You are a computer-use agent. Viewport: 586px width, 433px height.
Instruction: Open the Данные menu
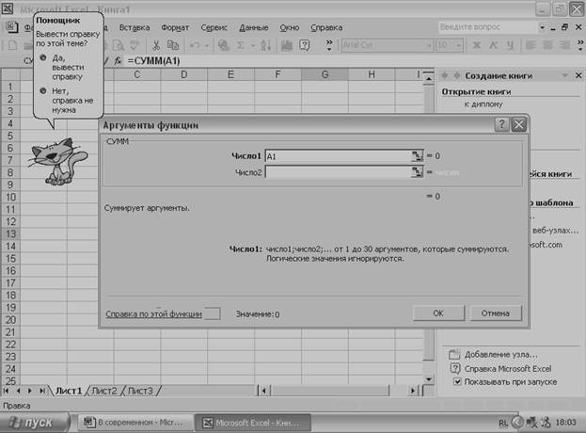[254, 27]
